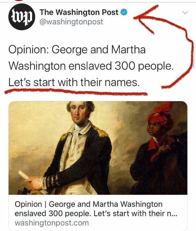Open the painting preview image in the link card

tap(98, 148)
